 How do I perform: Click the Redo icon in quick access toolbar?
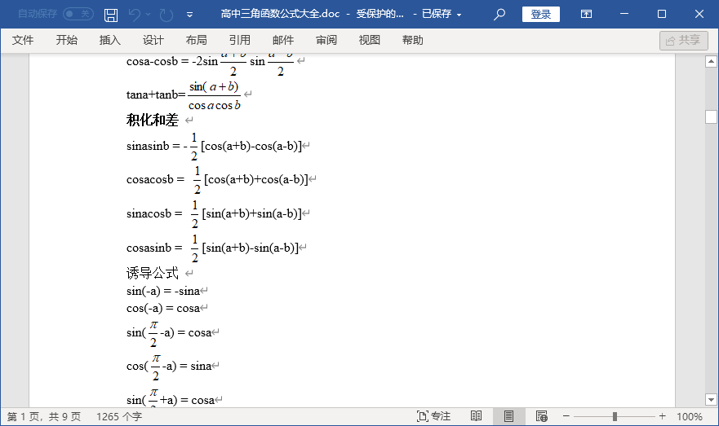point(166,15)
